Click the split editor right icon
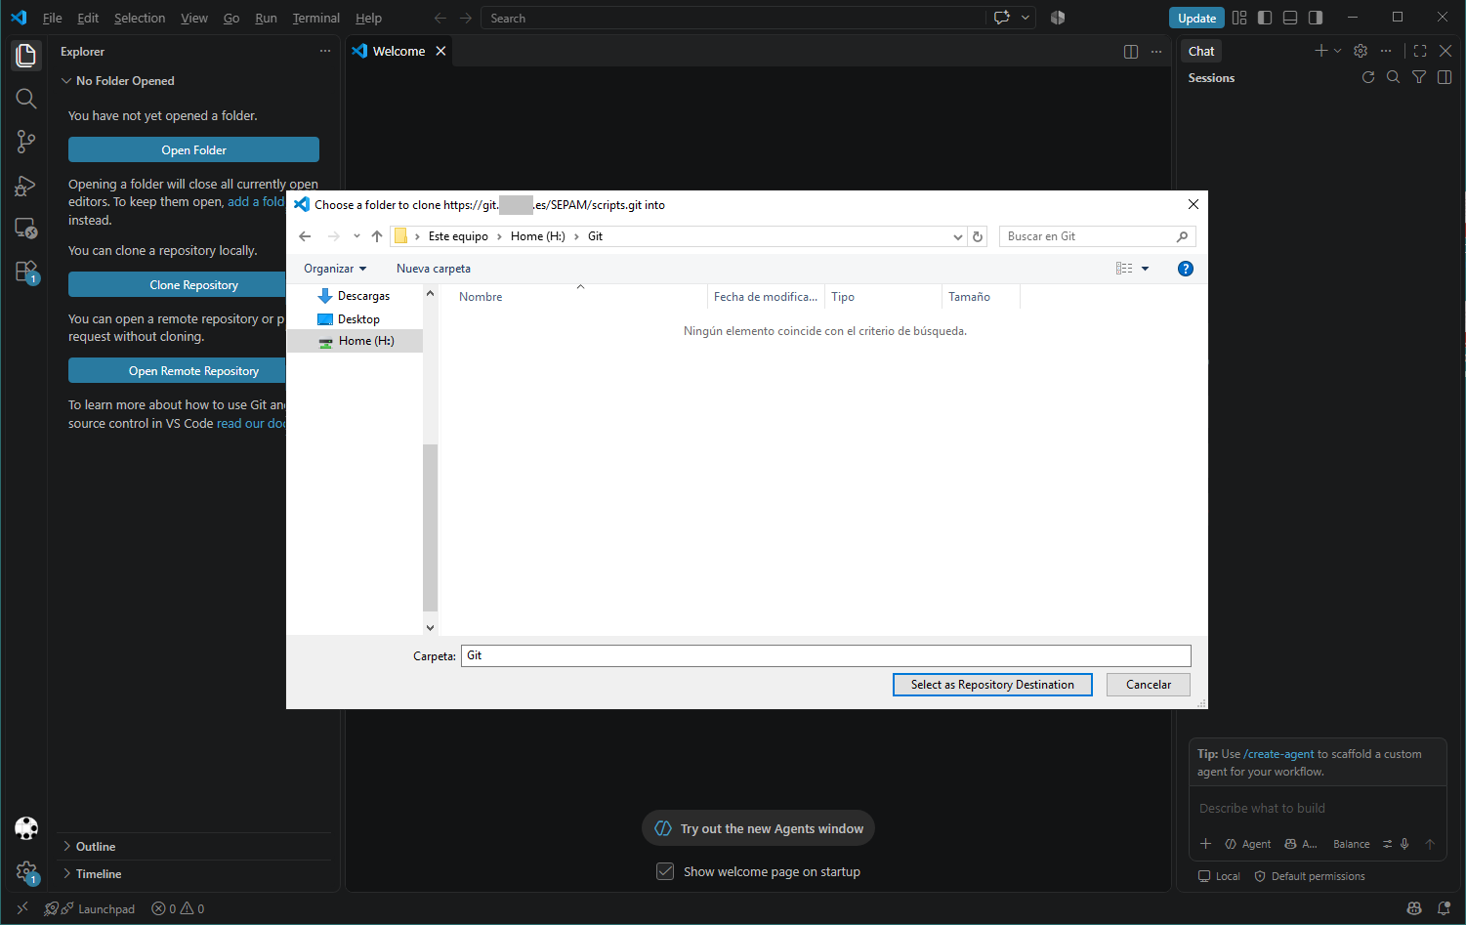1466x925 pixels. coord(1131,52)
